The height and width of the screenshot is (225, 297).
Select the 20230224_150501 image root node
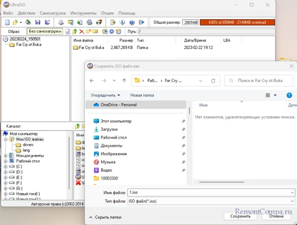[x=25, y=39]
